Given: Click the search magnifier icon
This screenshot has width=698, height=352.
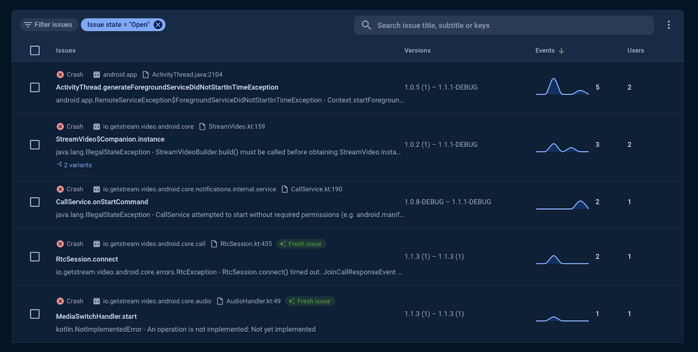Looking at the screenshot, I should (366, 25).
